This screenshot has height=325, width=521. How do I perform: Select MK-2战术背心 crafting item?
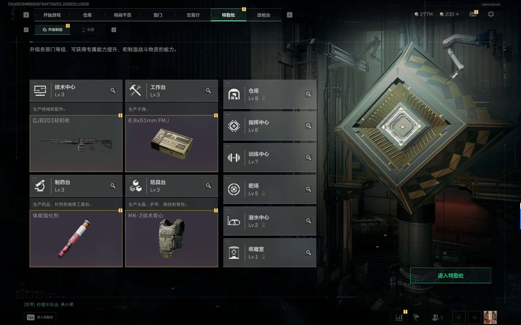click(x=171, y=239)
